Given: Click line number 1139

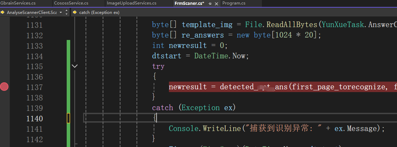Looking at the screenshot, I should tap(35, 108).
